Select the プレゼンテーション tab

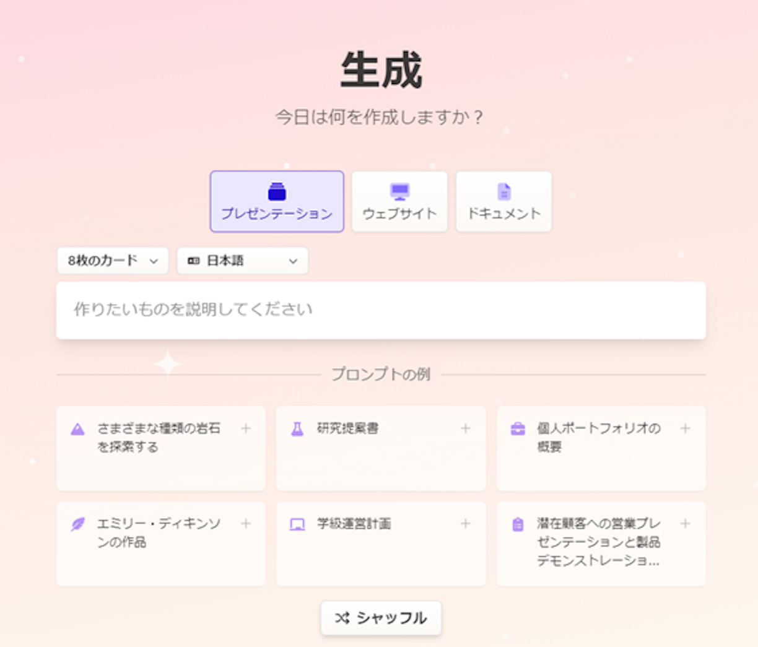[x=277, y=202]
